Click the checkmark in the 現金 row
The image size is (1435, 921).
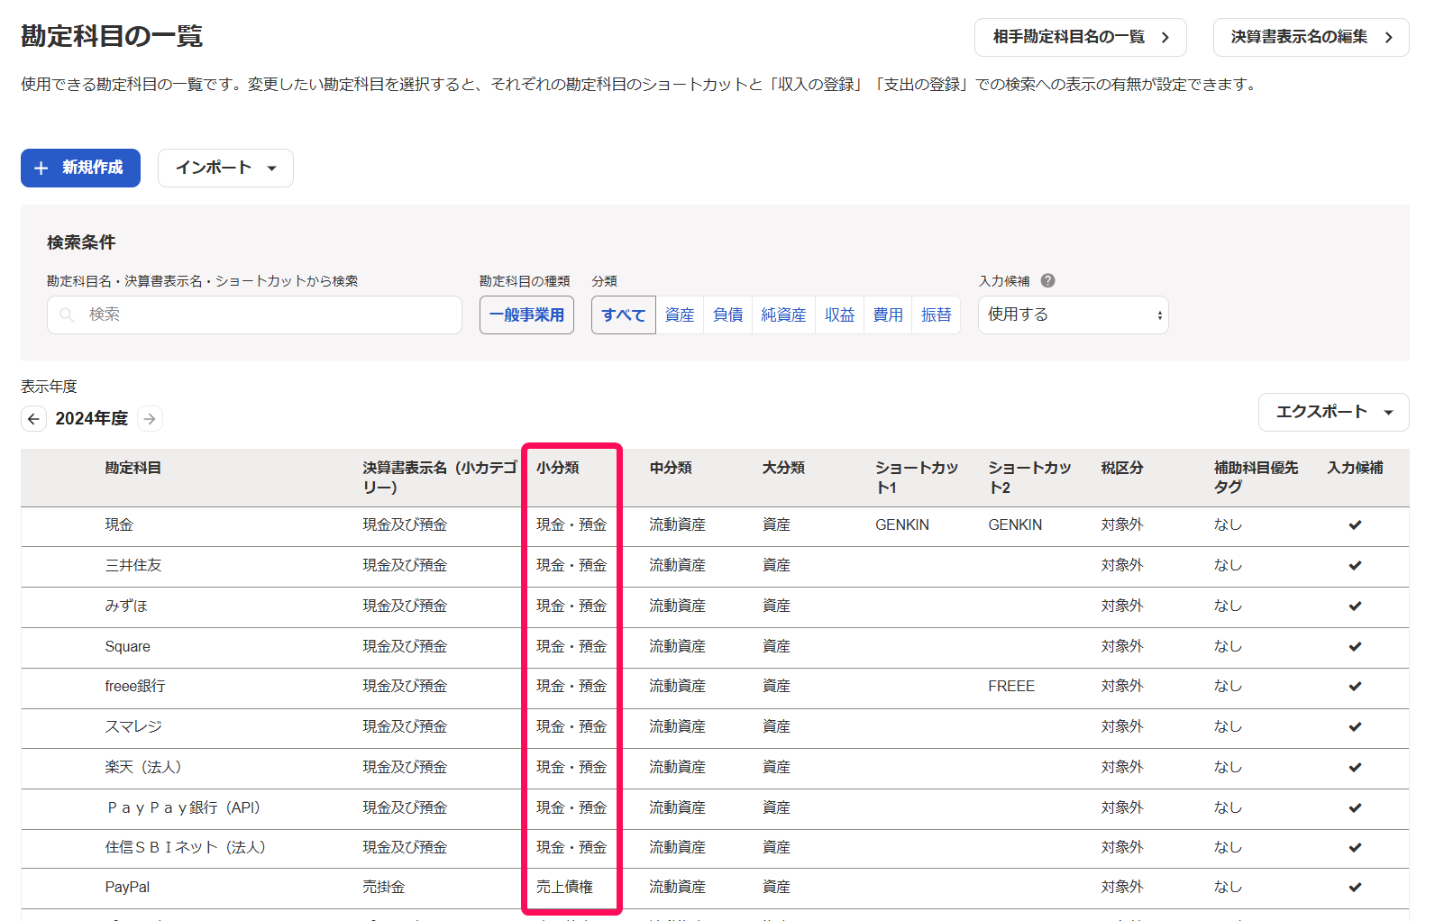(1355, 524)
